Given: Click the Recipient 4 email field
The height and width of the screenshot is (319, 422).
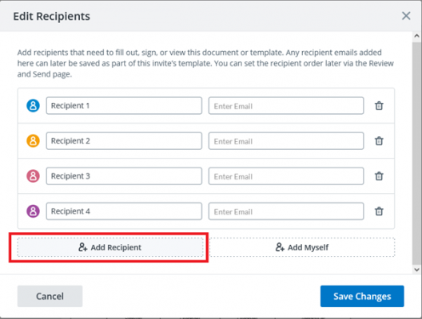Looking at the screenshot, I should [286, 211].
